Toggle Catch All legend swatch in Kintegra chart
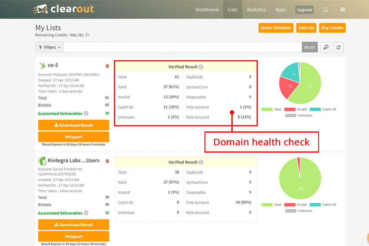 click(x=315, y=204)
